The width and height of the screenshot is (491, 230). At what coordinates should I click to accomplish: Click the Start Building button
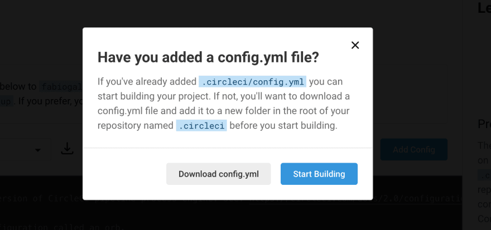[x=319, y=174]
